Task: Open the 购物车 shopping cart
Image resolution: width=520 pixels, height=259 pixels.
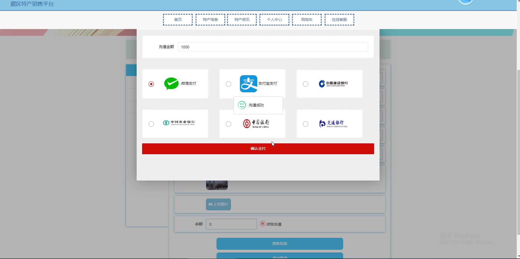Action: coord(307,20)
